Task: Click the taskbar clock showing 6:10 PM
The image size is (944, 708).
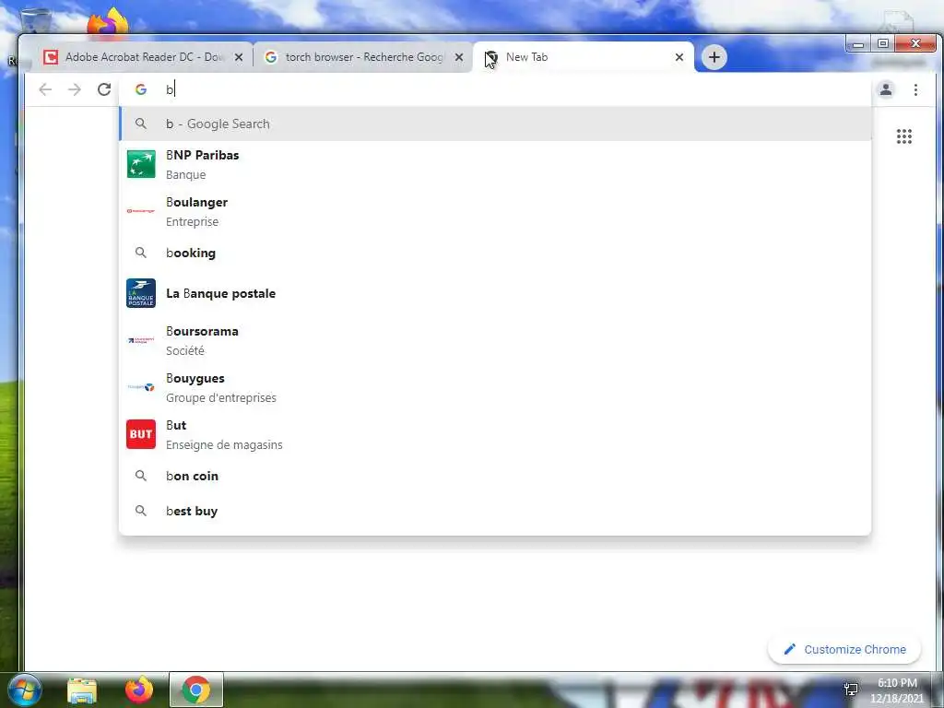Action: [896, 690]
